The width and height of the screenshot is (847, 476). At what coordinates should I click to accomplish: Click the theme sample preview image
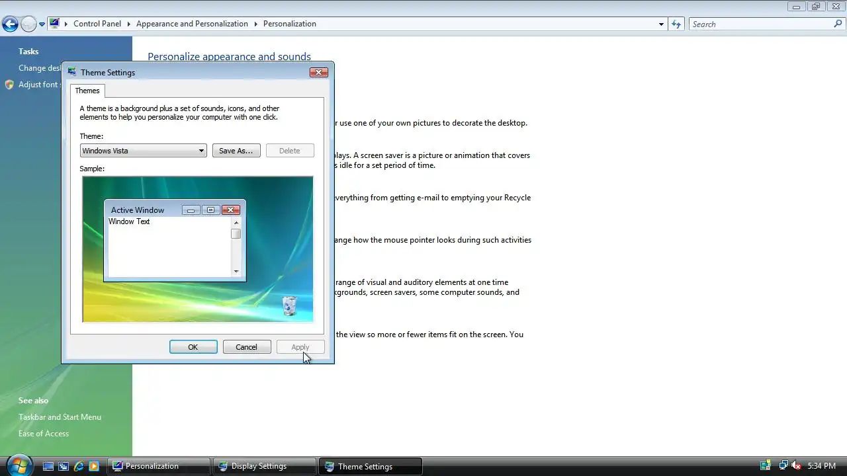[x=198, y=249]
